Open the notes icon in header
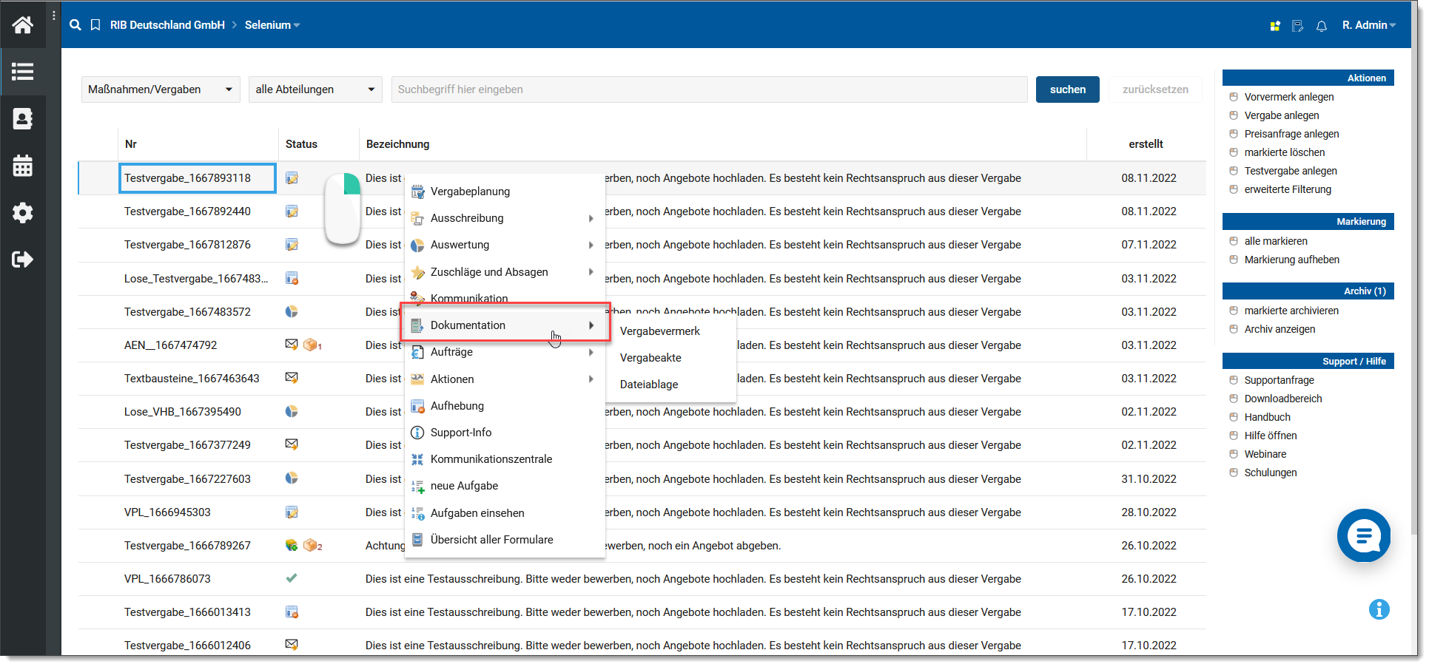 coord(1297,26)
